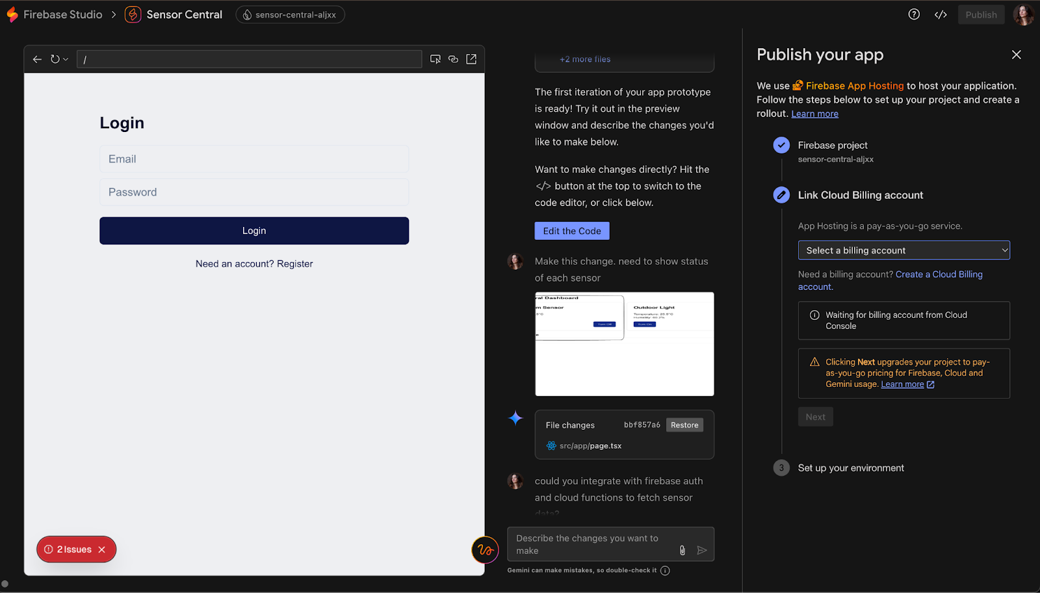Click the preview URL path field
Screen dimensions: 1040x593
(x=250, y=59)
